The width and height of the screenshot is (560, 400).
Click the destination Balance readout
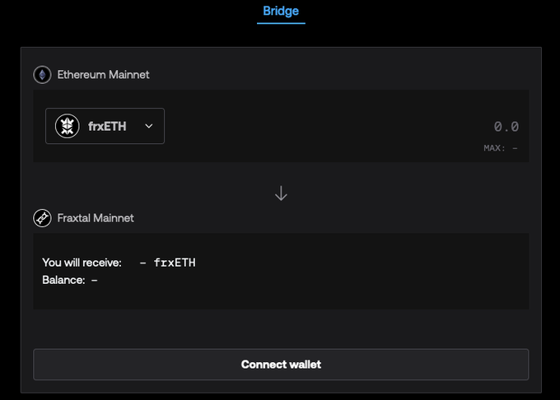[70, 280]
